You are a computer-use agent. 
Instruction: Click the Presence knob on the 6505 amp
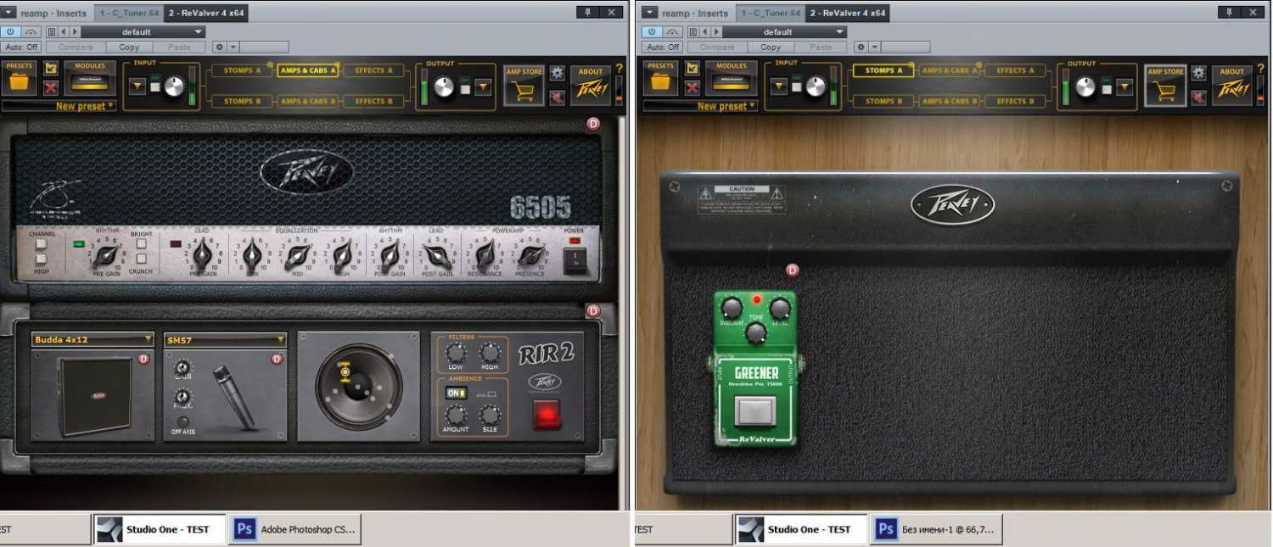pos(531,254)
